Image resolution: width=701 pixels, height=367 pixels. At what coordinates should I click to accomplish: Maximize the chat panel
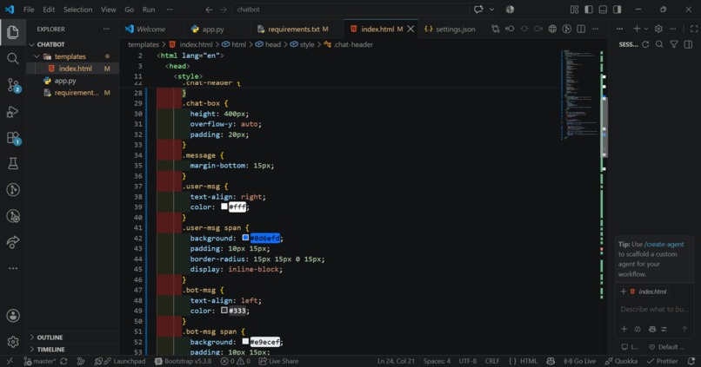694,29
